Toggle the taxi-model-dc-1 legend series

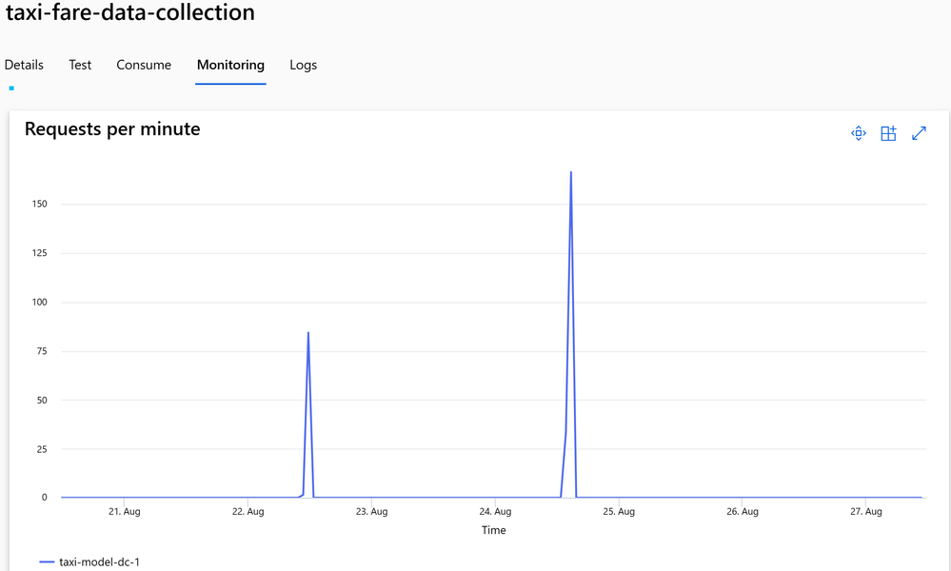pyautogui.click(x=99, y=562)
